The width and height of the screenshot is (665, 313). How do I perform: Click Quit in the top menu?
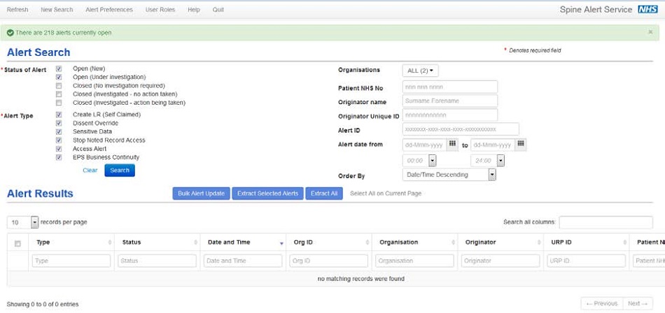[x=218, y=9]
